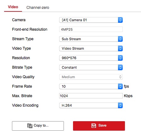Select the Constant Bitrate Type dropdown
Screen dimensions: 141x137
pyautogui.click(x=91, y=67)
